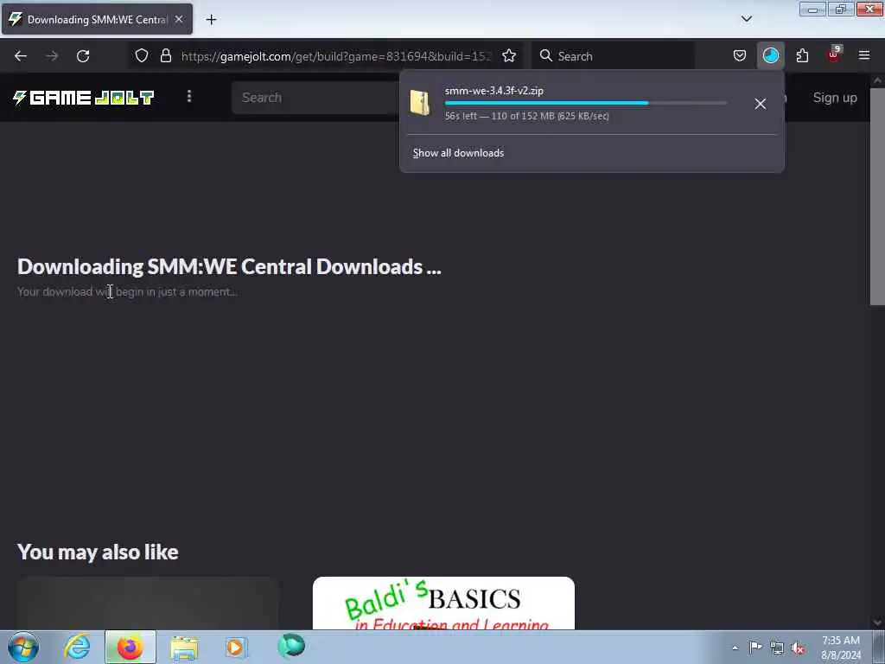
Task: Close the Downloading SMM:WE Central tab
Action: [179, 19]
